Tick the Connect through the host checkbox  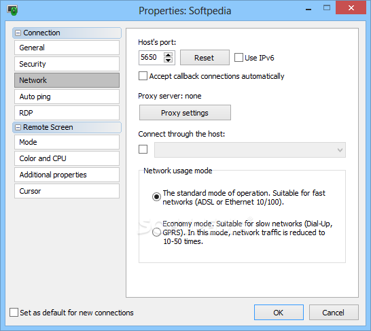(143, 150)
